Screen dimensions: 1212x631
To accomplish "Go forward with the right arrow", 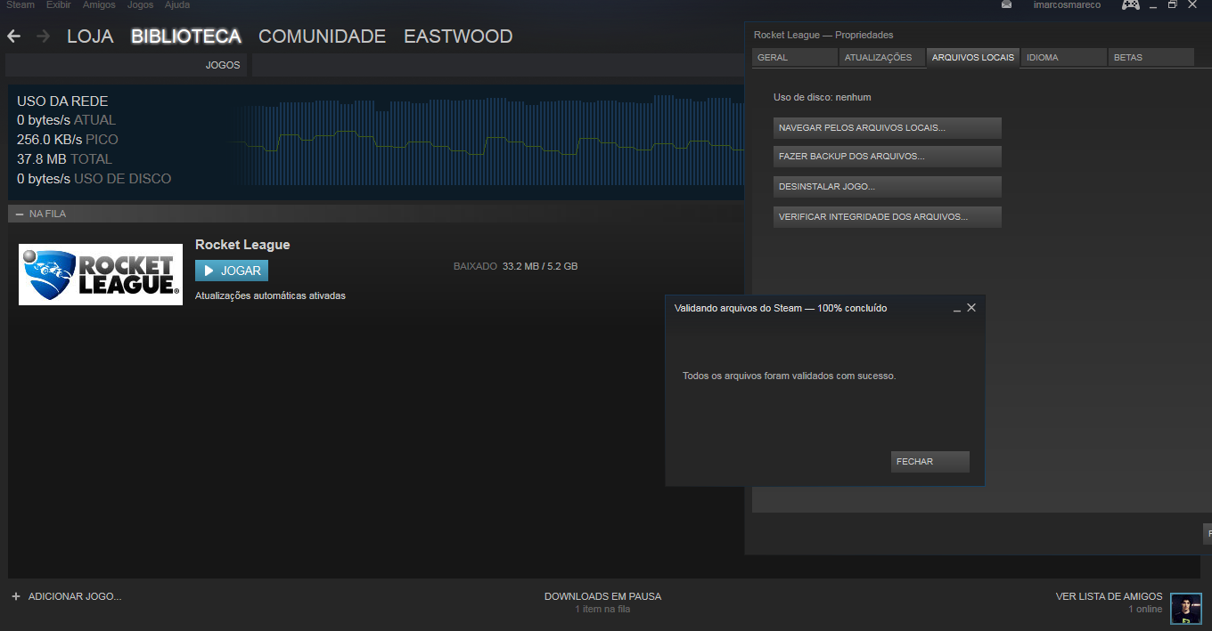I will coord(43,36).
